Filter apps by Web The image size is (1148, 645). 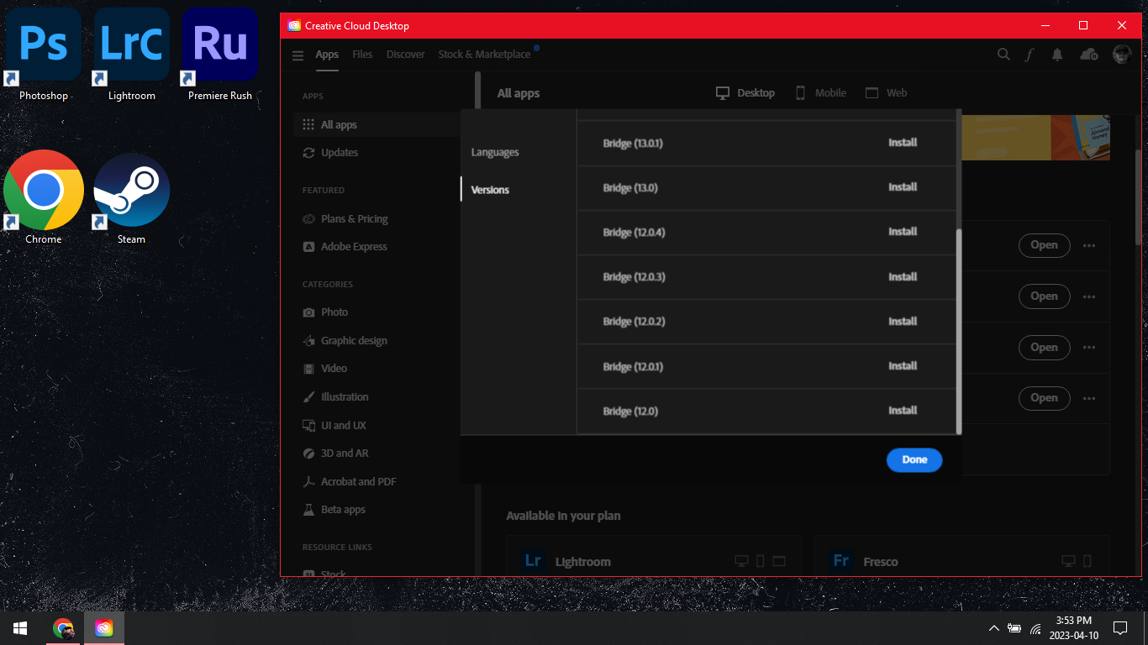click(x=887, y=93)
